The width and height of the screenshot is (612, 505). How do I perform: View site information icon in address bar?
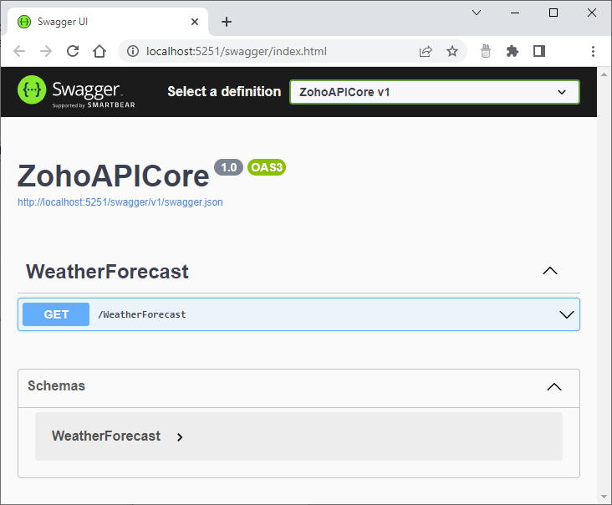(133, 51)
